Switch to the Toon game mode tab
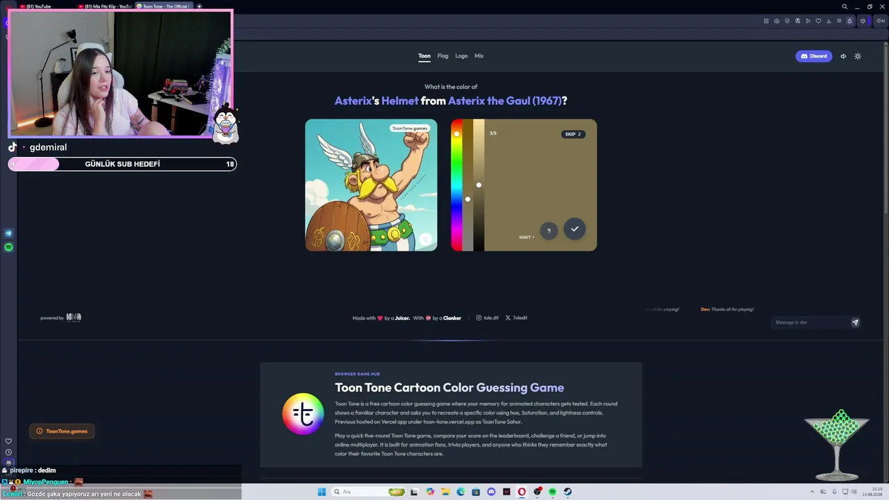889x500 pixels. tap(424, 56)
